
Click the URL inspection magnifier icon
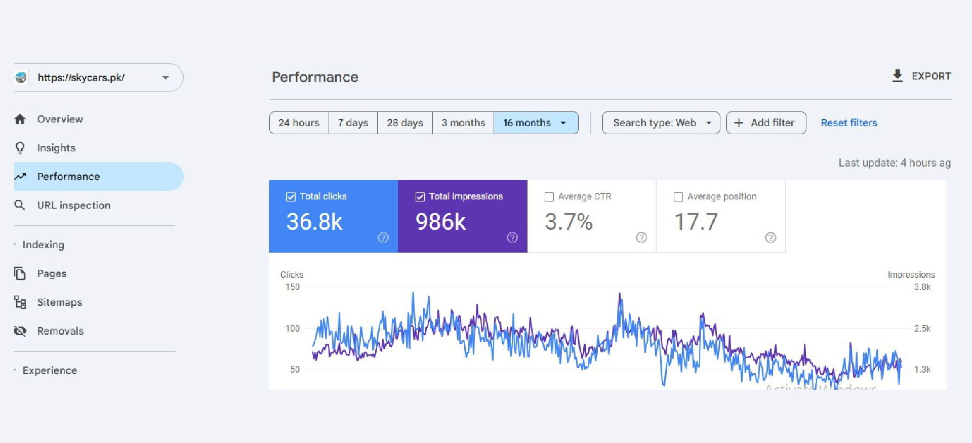pyautogui.click(x=20, y=205)
